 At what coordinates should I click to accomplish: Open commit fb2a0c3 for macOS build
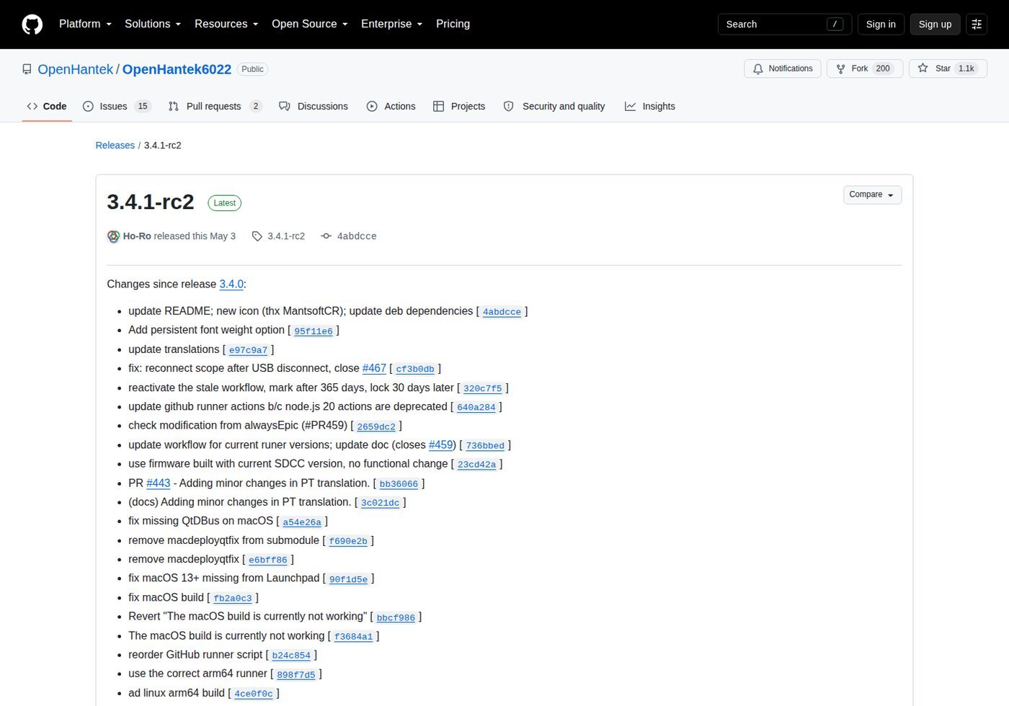tap(233, 599)
